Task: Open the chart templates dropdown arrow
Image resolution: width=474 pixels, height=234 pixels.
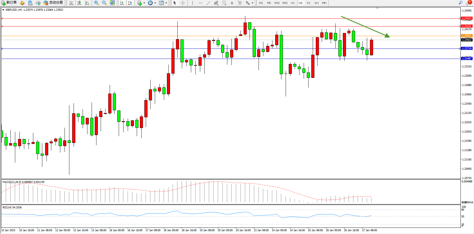Action: (x=166, y=3)
